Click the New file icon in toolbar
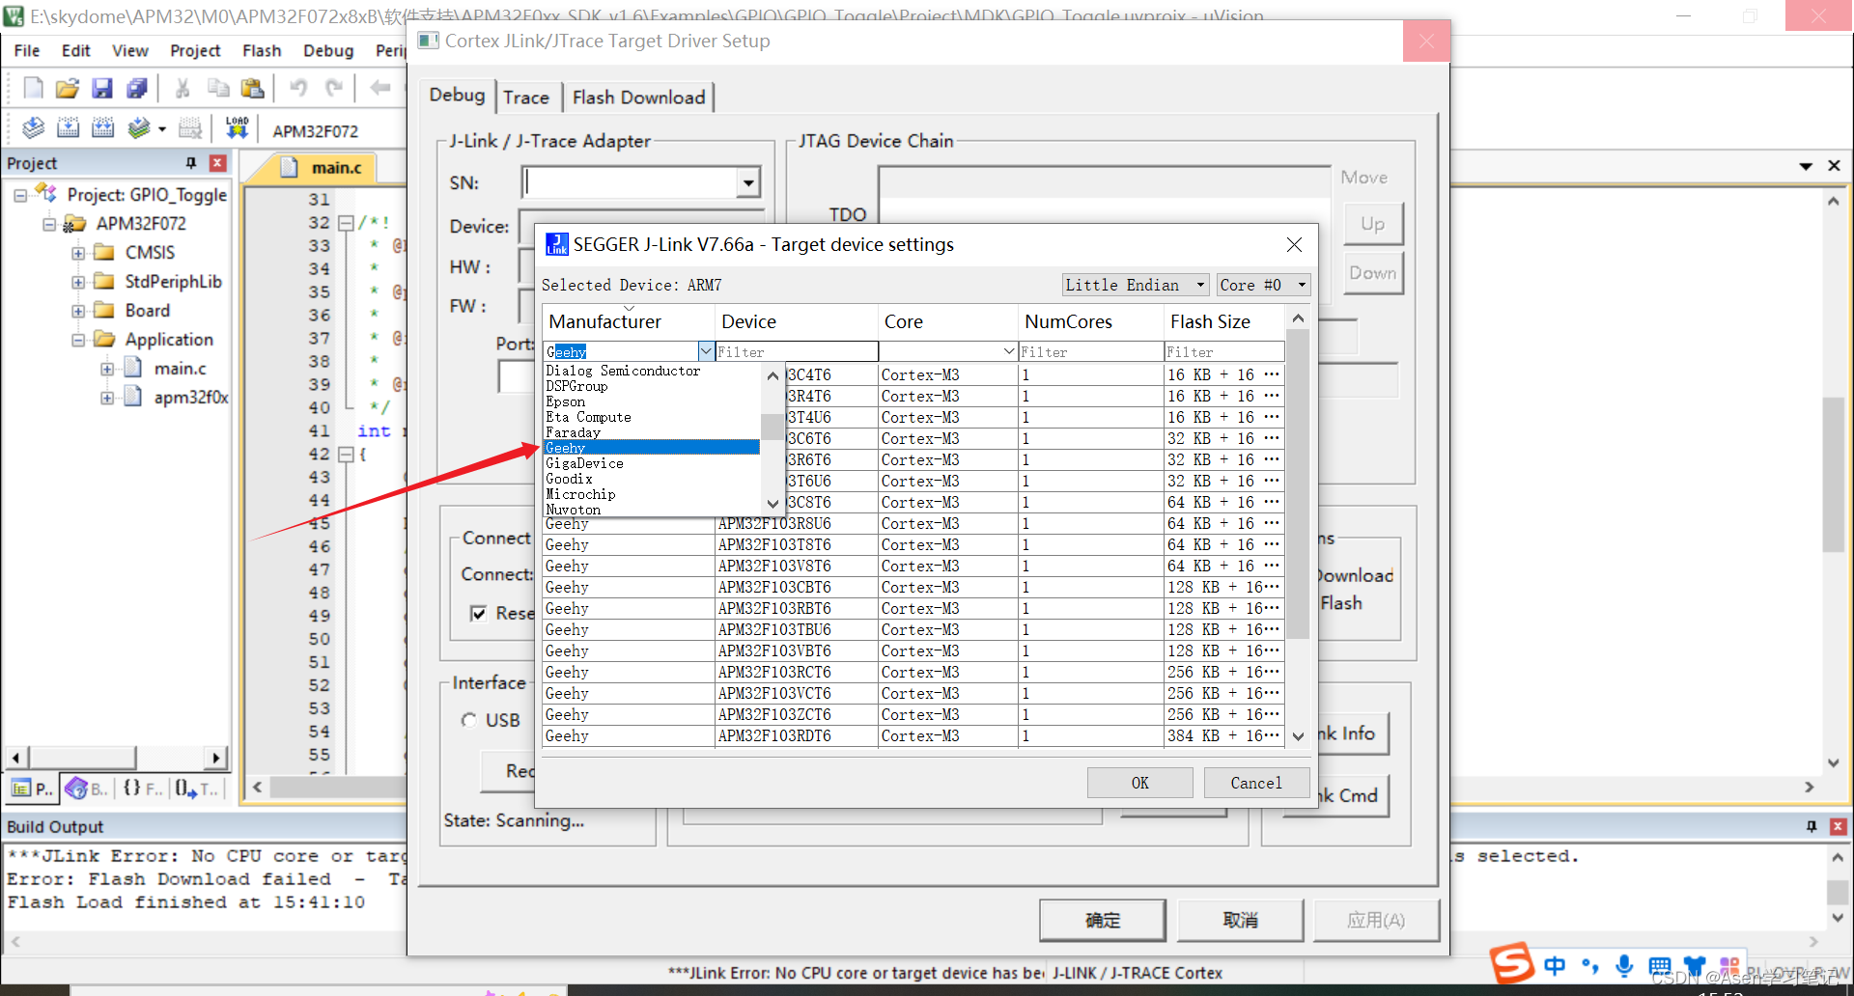The height and width of the screenshot is (996, 1854). point(33,89)
